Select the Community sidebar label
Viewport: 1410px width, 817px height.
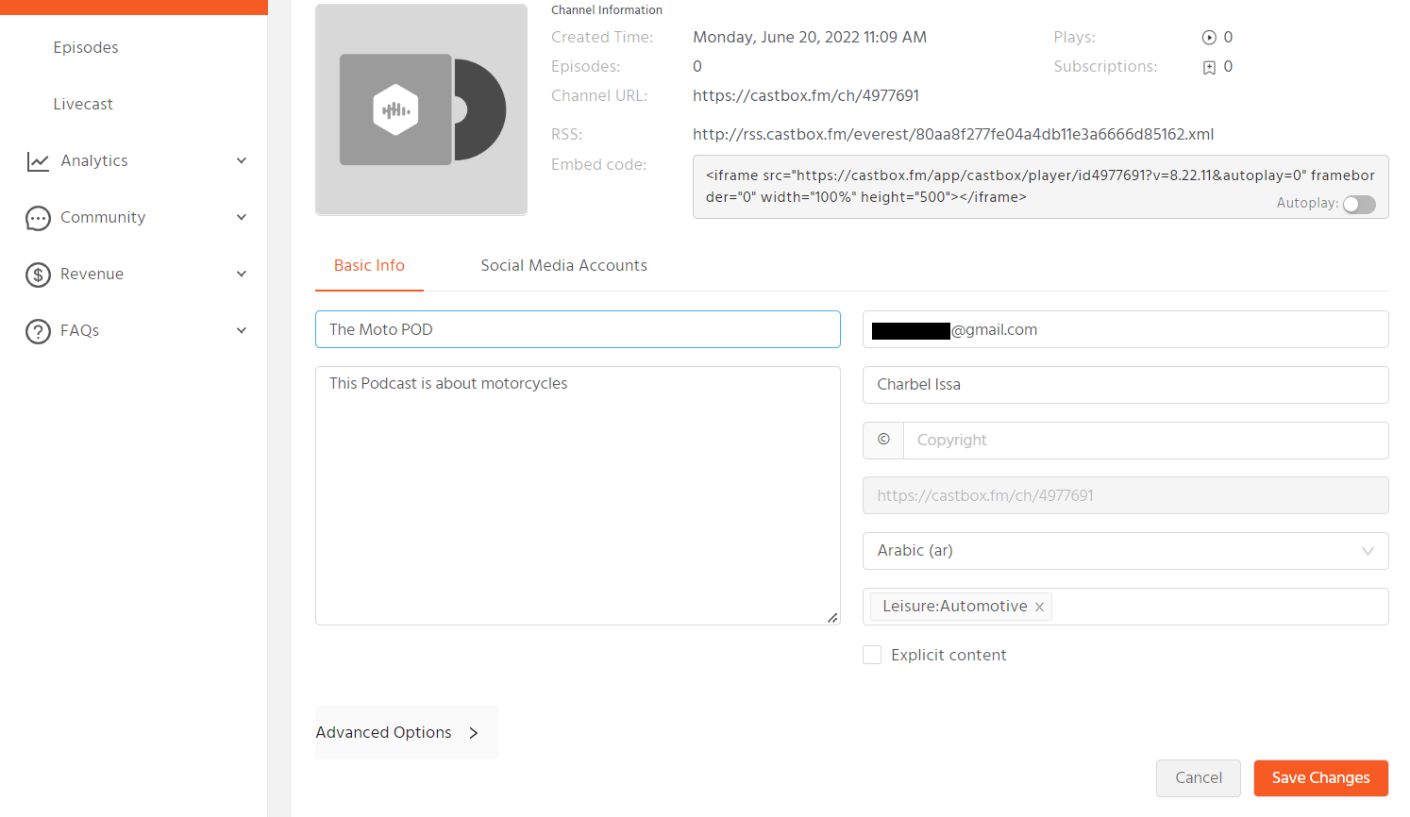point(103,218)
